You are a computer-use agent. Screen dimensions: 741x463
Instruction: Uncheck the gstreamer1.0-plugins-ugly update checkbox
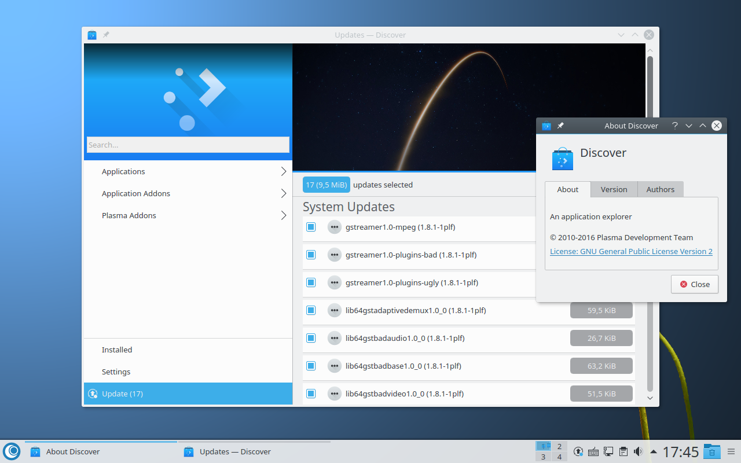coord(311,282)
